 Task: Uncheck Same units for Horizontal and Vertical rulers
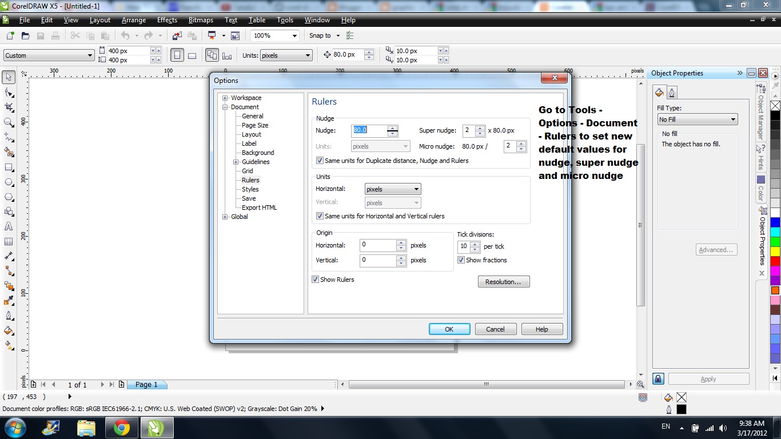click(x=320, y=216)
